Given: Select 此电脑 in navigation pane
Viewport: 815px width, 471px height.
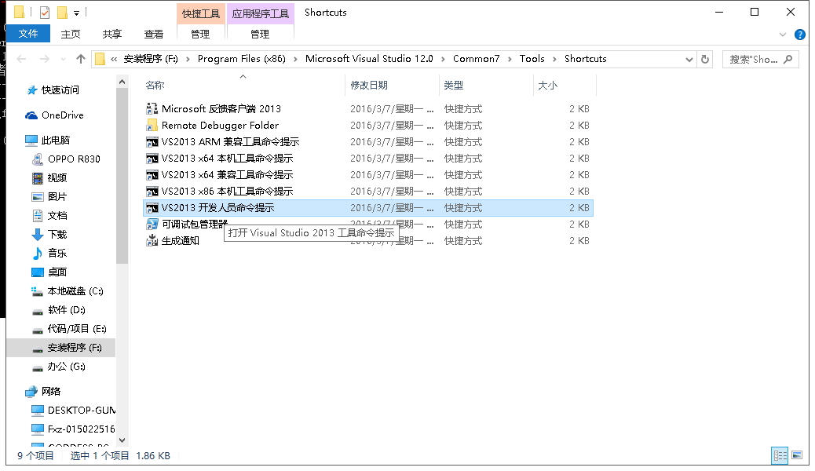Looking at the screenshot, I should pyautogui.click(x=55, y=141).
